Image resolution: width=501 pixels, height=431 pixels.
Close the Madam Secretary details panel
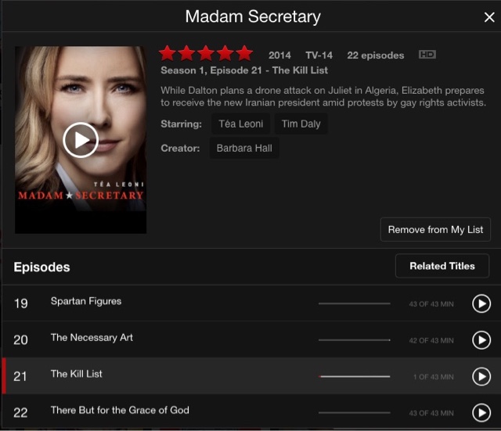[x=489, y=17]
